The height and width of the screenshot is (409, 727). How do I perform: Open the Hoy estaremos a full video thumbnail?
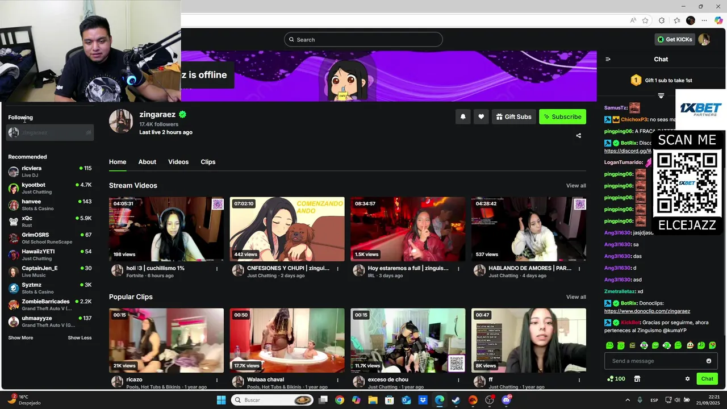[x=408, y=229]
